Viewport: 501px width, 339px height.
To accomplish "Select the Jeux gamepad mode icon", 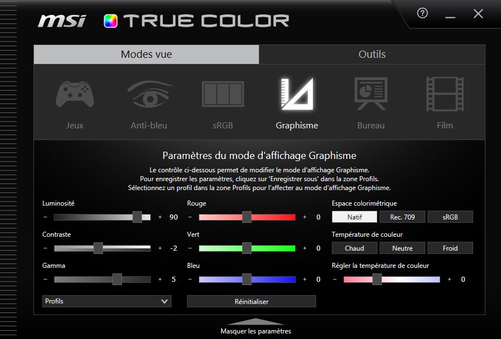I will (x=75, y=95).
